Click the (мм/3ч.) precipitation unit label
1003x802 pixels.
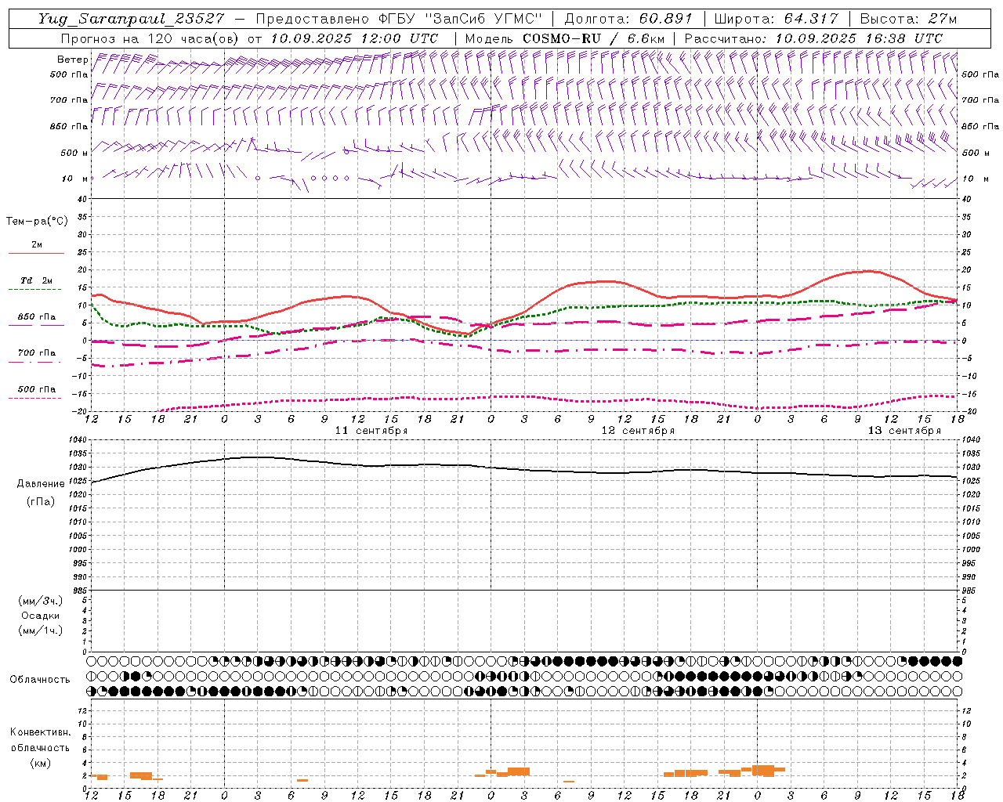click(41, 601)
